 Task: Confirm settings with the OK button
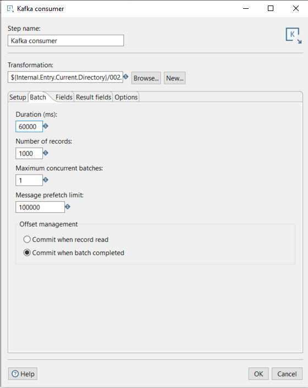tap(258, 374)
